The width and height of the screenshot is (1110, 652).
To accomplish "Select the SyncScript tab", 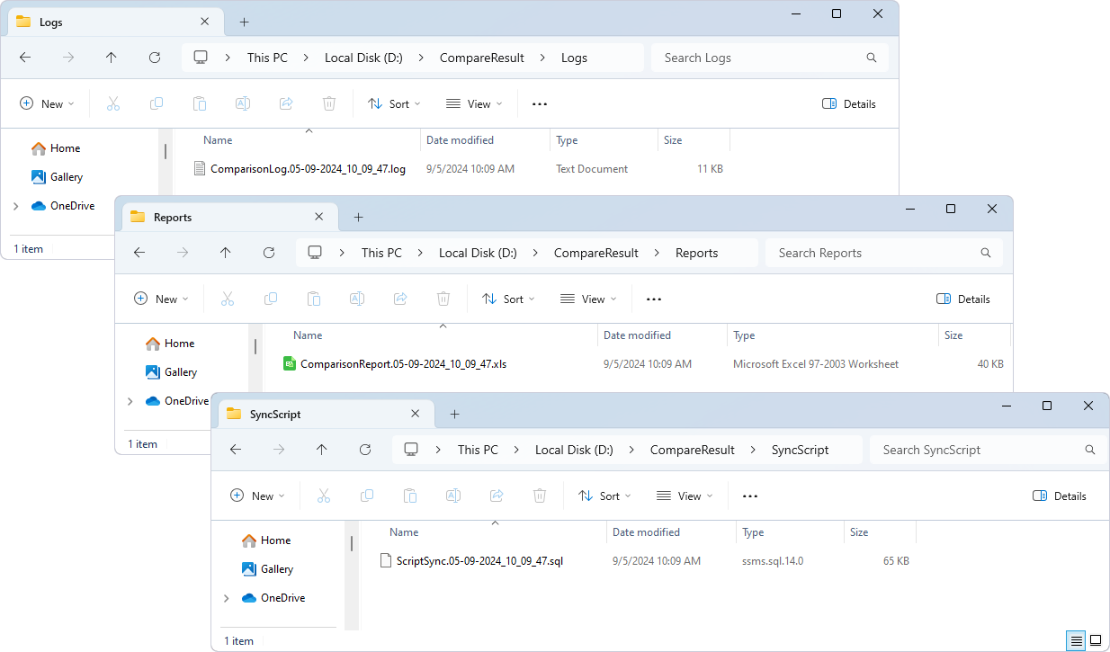I will point(326,414).
